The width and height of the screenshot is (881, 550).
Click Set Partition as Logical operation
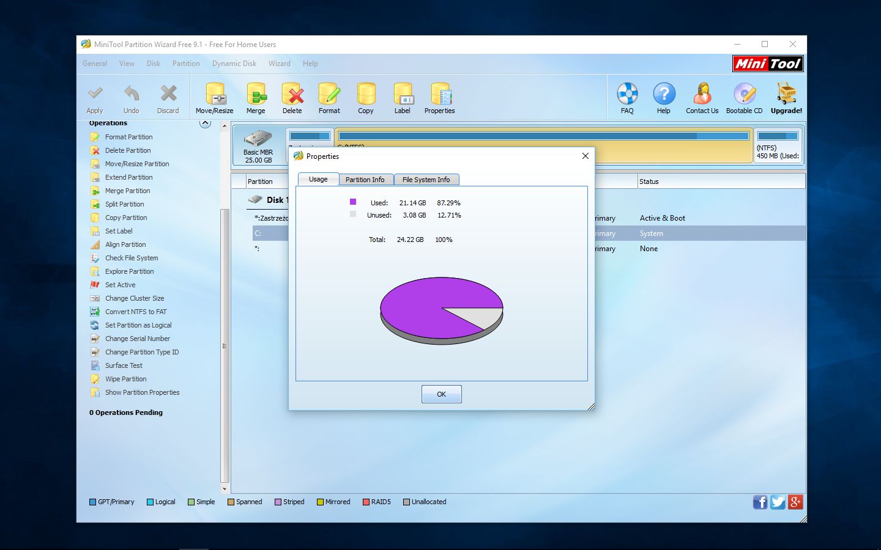(x=138, y=325)
